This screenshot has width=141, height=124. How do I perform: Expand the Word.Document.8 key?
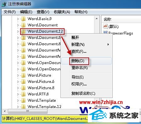tap(18, 44)
